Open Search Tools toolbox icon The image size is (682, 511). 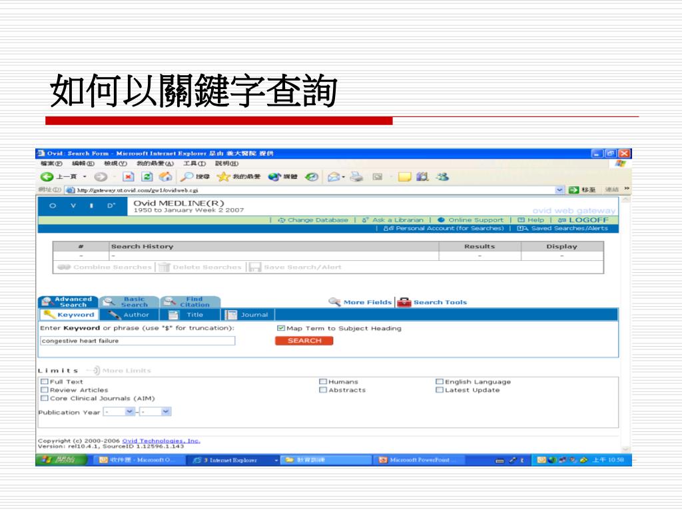(x=404, y=302)
